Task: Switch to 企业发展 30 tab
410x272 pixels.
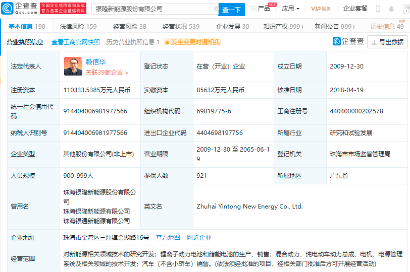Action: point(232,26)
